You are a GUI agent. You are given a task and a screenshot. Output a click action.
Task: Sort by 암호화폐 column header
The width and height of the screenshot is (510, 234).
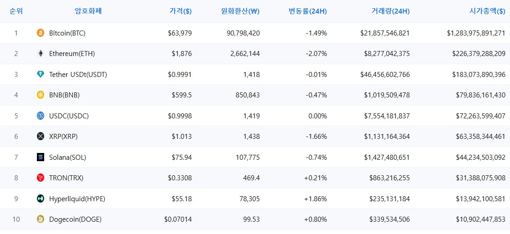click(88, 11)
